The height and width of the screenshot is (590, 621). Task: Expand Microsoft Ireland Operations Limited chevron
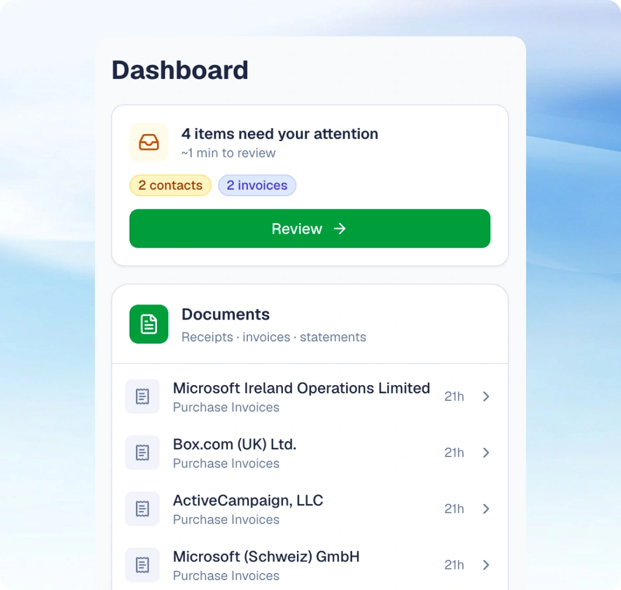tap(486, 396)
